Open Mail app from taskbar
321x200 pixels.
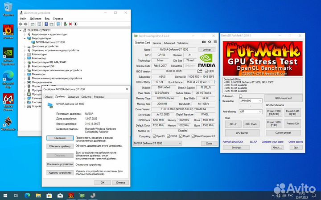click(60, 196)
